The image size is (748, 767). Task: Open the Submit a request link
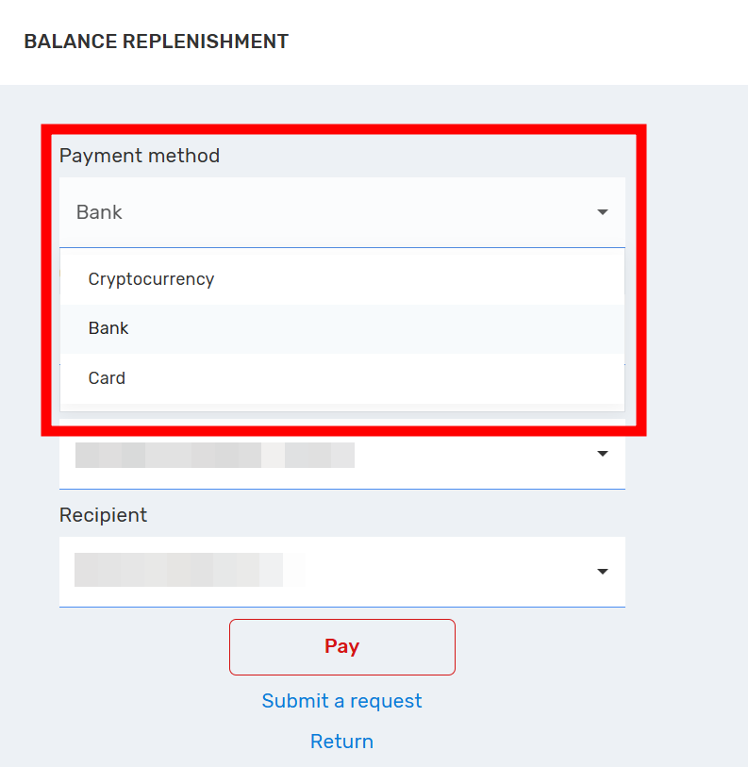341,701
